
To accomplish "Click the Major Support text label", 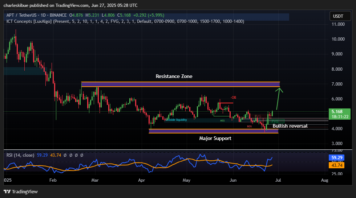I will (215, 138).
